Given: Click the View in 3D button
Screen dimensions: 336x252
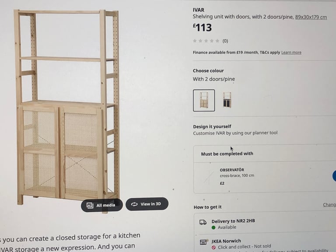Looking at the screenshot, I should click(x=147, y=204).
